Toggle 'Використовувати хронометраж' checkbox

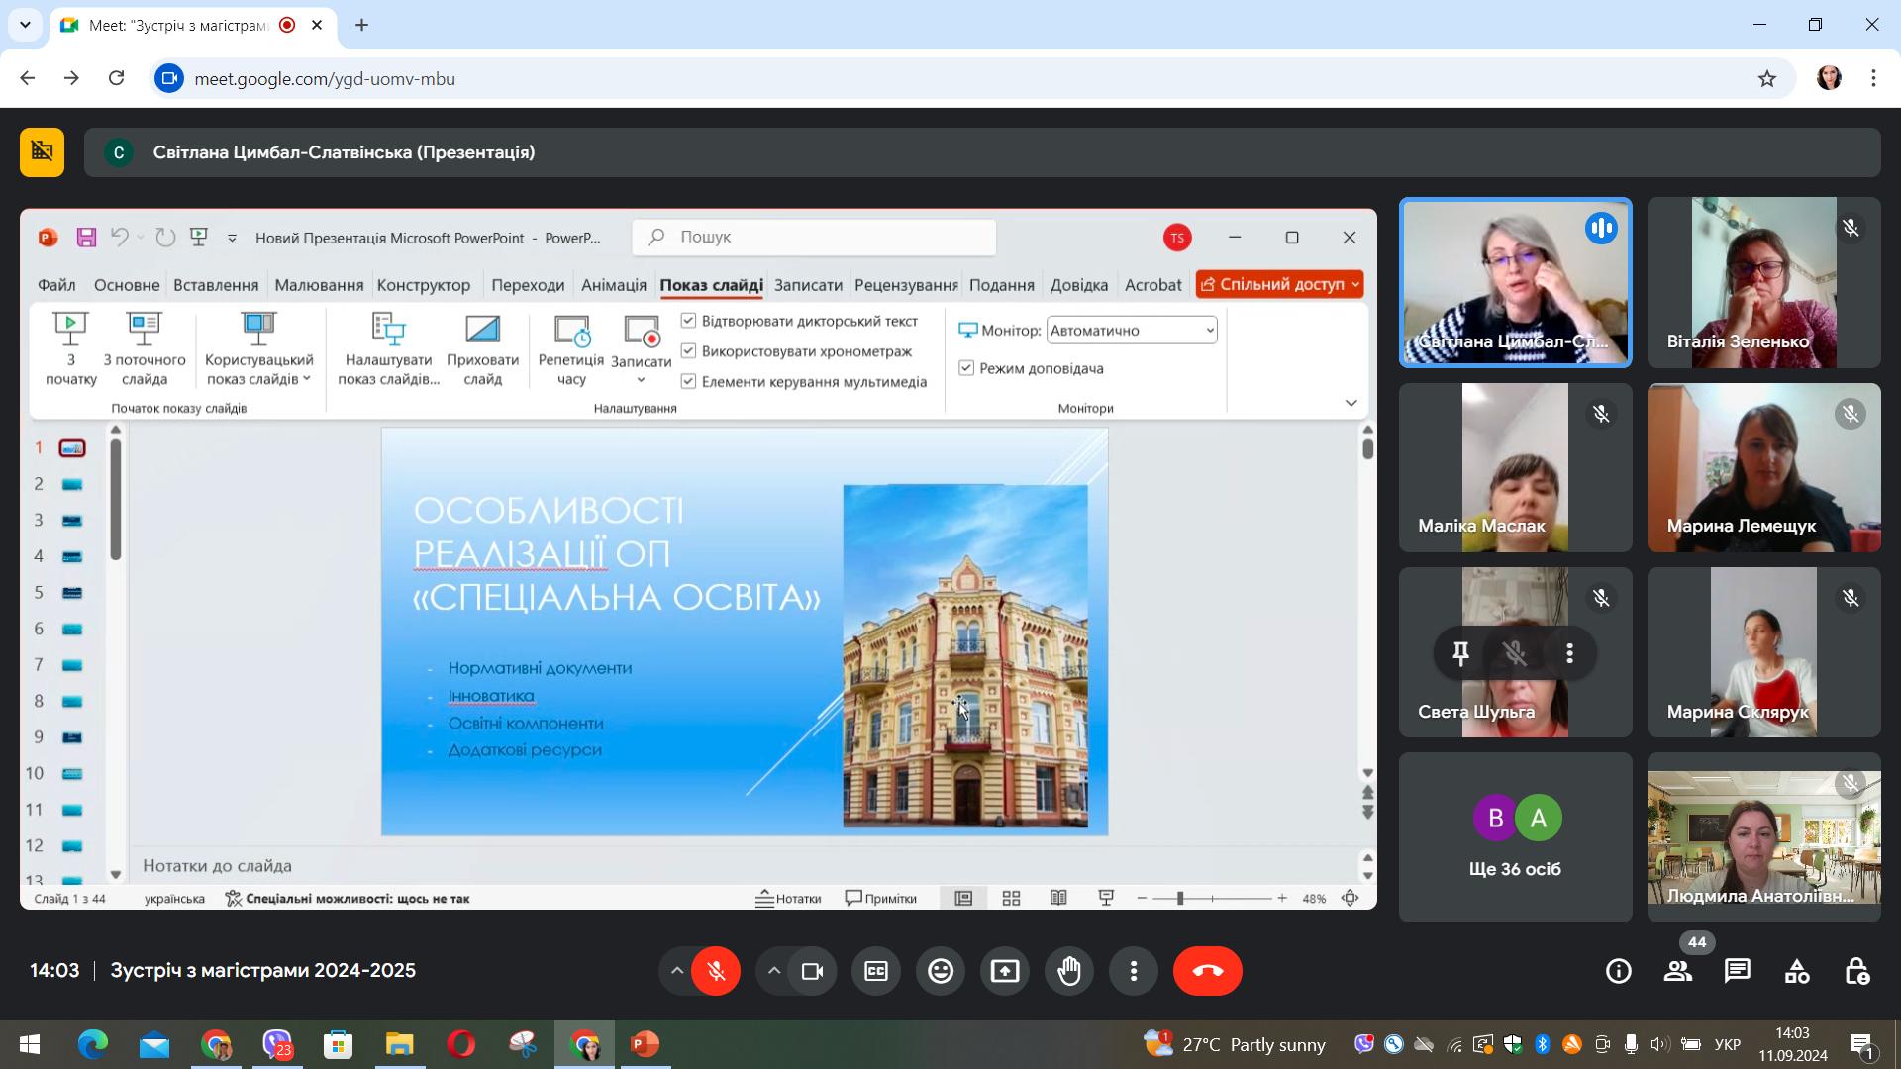pos(689,351)
